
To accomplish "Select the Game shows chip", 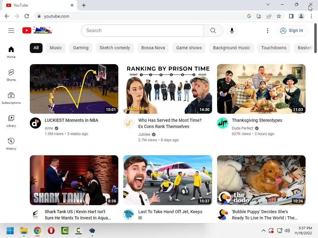I will tap(189, 48).
